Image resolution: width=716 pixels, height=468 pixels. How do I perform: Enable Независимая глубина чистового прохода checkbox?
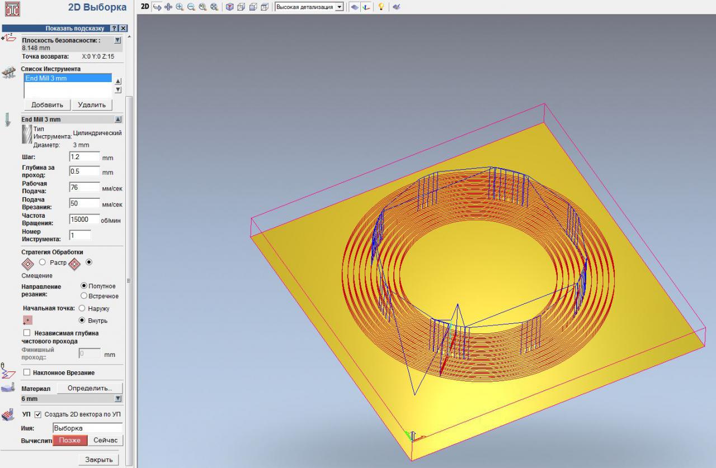(27, 333)
